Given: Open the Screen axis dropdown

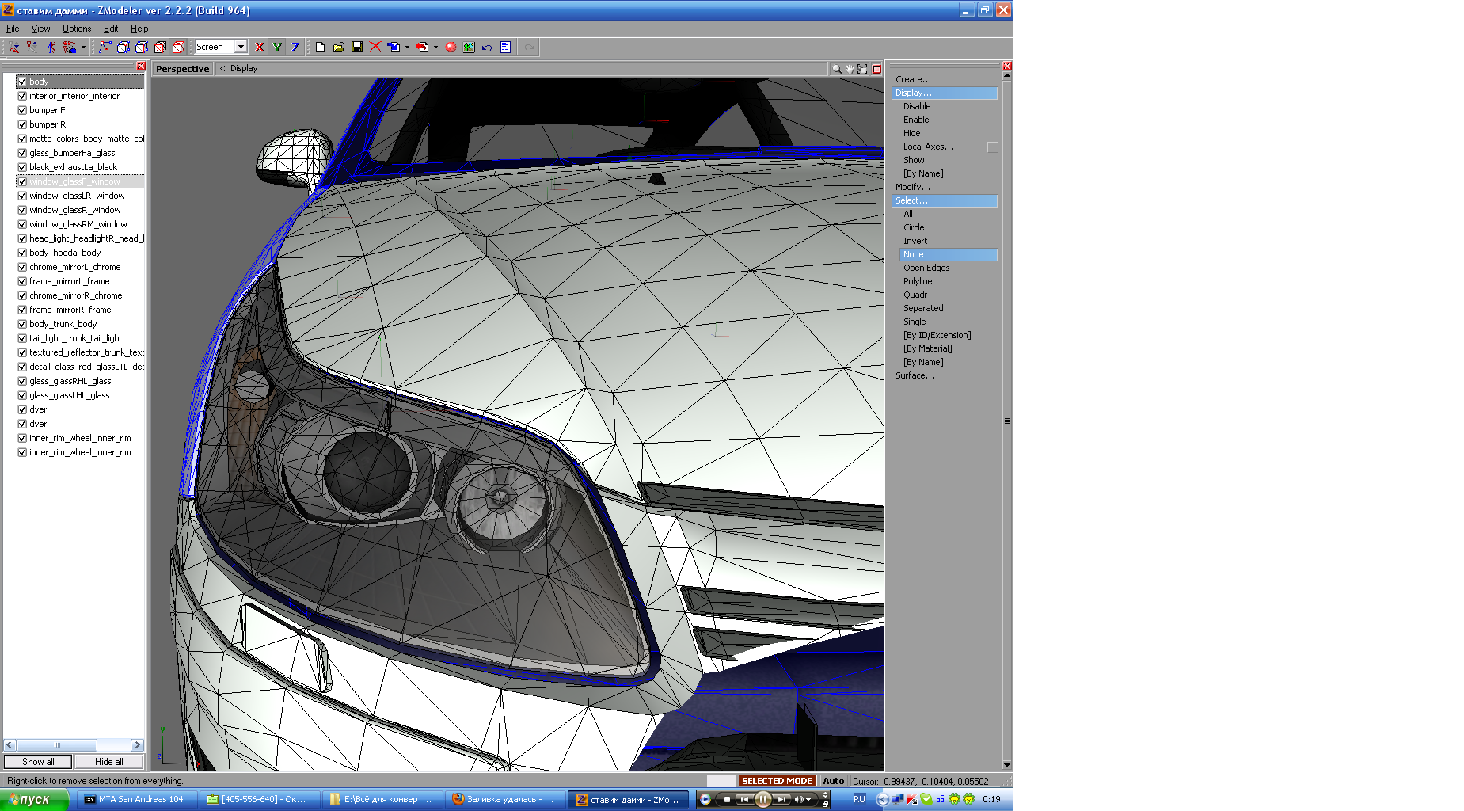Looking at the screenshot, I should [241, 47].
